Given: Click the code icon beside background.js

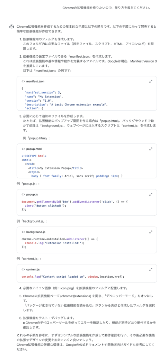Looking at the screenshot, I should (x=23, y=232).
